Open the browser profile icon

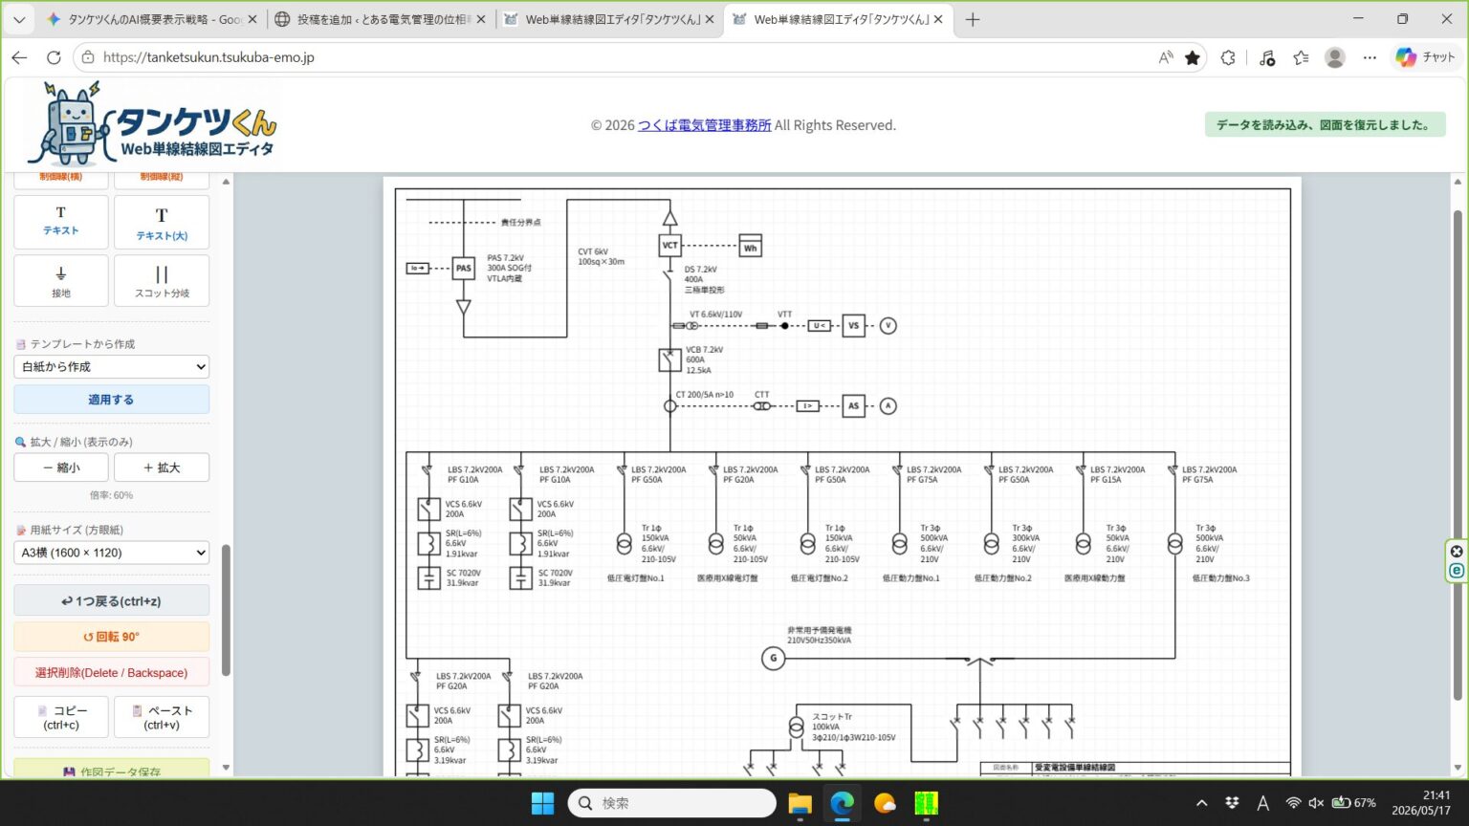coord(1335,57)
